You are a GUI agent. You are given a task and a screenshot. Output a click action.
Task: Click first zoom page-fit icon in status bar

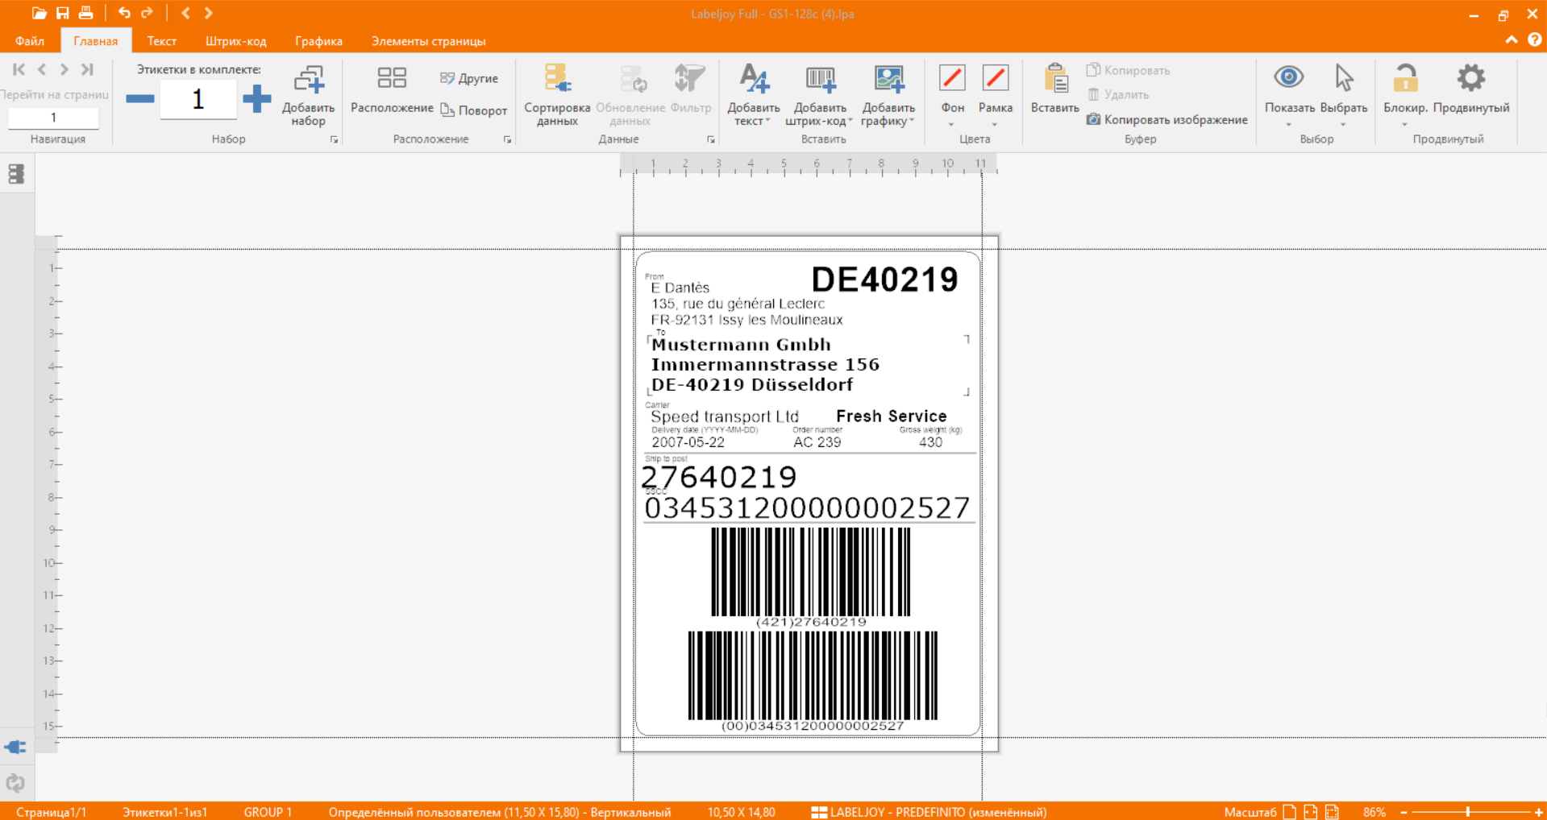(x=1290, y=812)
